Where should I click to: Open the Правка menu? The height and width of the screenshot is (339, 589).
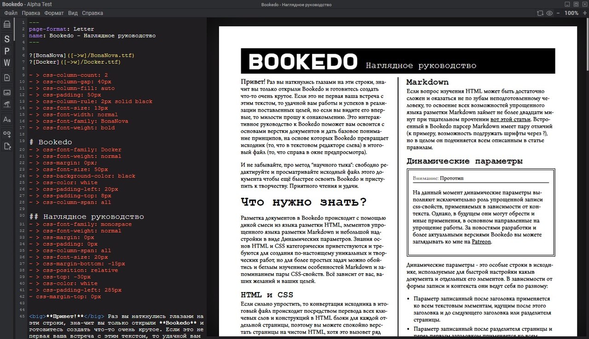point(31,13)
